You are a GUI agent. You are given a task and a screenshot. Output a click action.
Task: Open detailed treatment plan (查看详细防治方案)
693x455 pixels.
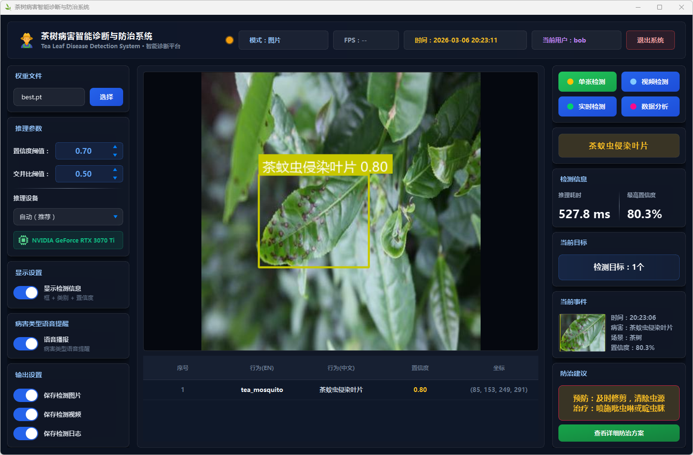(x=619, y=433)
